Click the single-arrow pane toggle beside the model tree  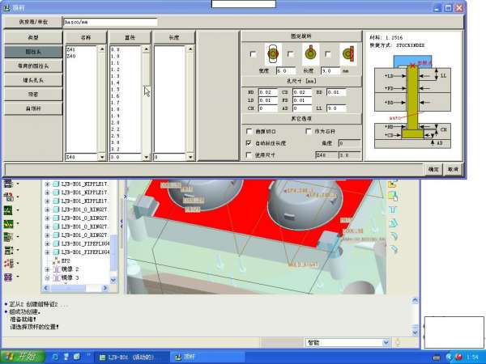pyautogui.click(x=125, y=197)
